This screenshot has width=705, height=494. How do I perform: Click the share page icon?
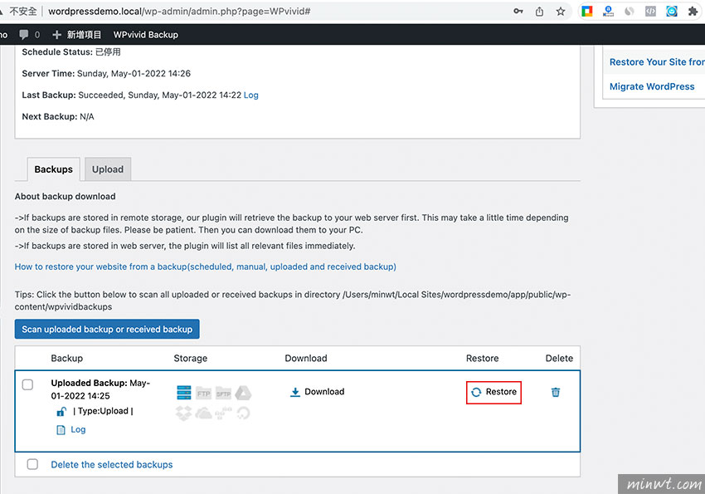(x=539, y=12)
